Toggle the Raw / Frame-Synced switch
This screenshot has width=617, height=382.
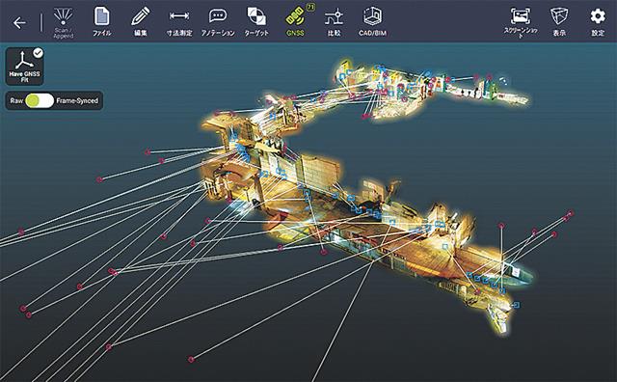click(40, 101)
